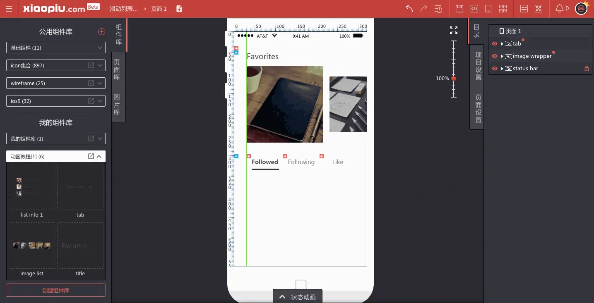Open the hamburger main menu
Image resolution: width=594 pixels, height=303 pixels.
pyautogui.click(x=9, y=9)
